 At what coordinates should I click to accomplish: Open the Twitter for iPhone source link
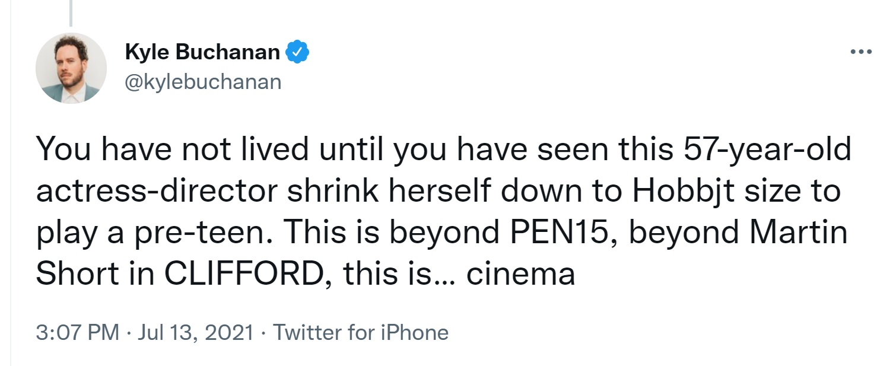point(361,332)
